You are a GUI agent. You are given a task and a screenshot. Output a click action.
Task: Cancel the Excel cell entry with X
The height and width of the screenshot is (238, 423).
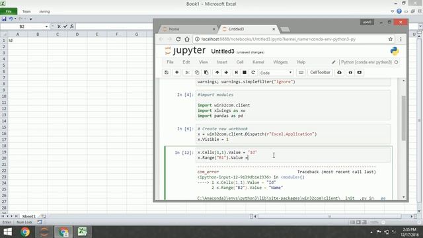(x=59, y=26)
